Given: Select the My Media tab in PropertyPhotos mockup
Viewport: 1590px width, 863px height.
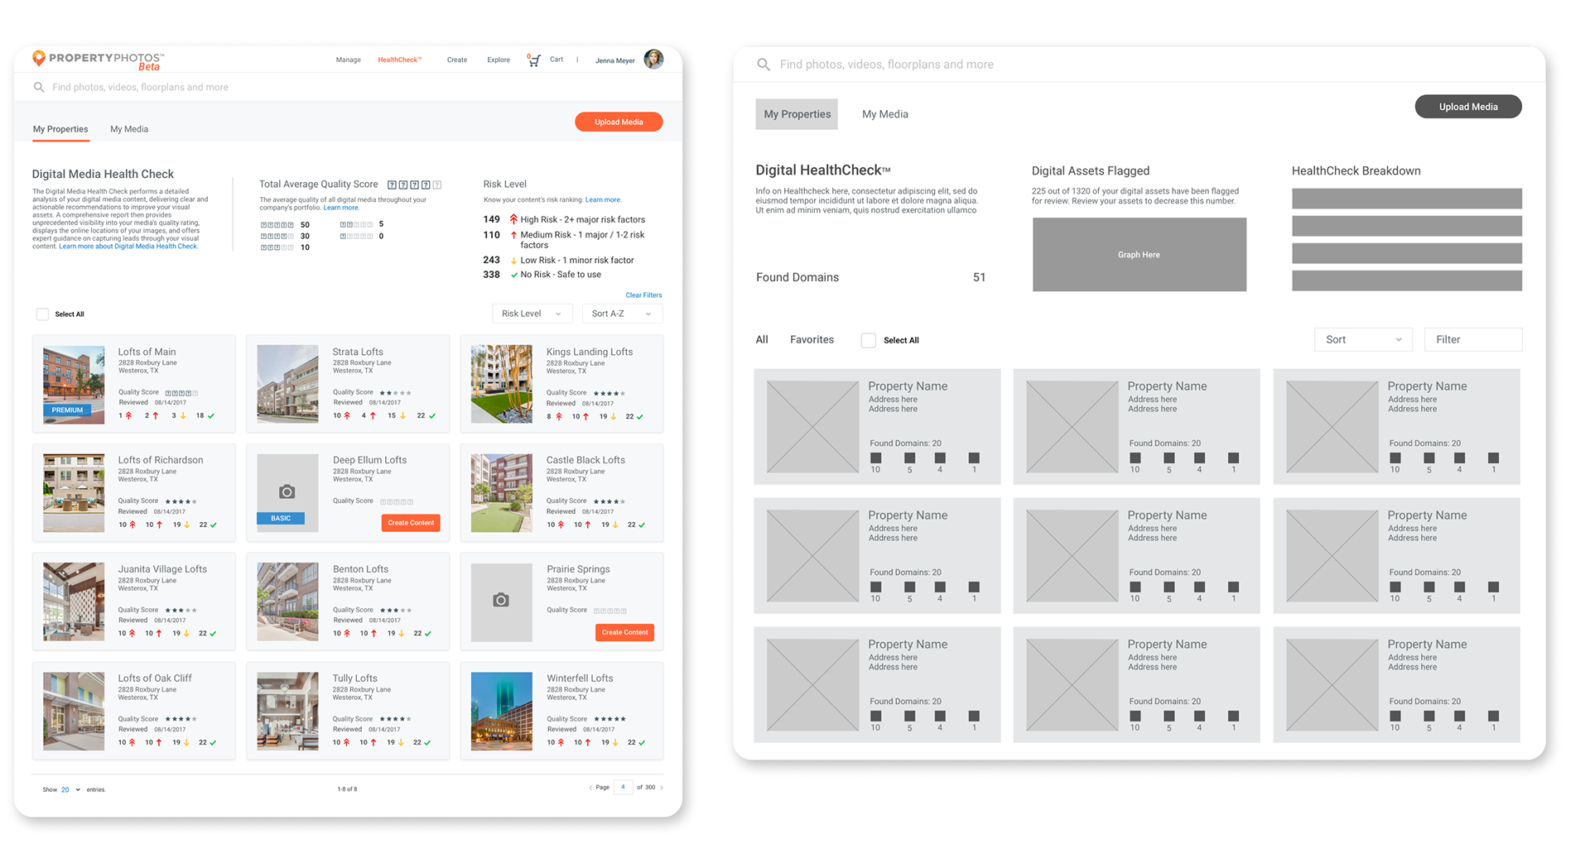Looking at the screenshot, I should tap(129, 129).
